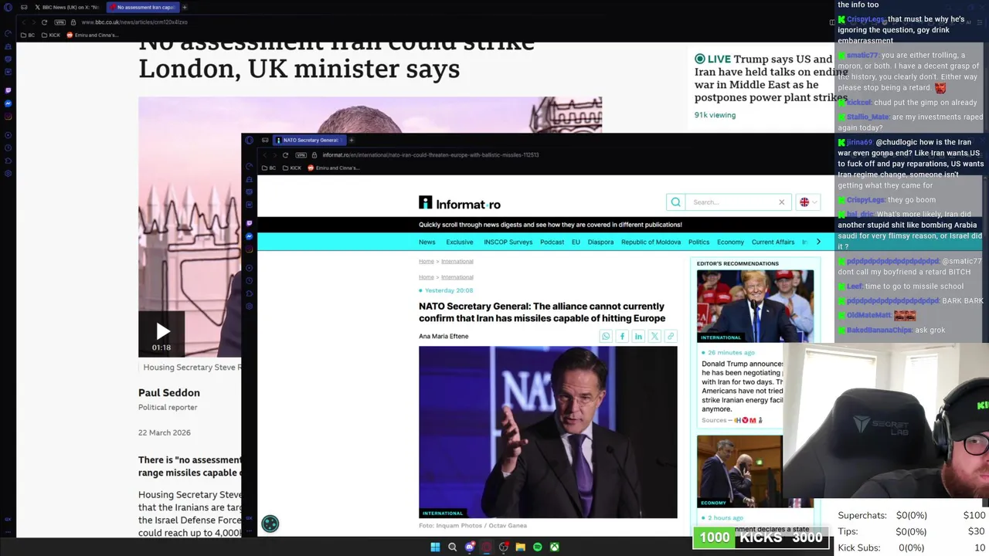This screenshot has width=989, height=556.
Task: Open Politics section in Informat nav
Action: (698, 242)
